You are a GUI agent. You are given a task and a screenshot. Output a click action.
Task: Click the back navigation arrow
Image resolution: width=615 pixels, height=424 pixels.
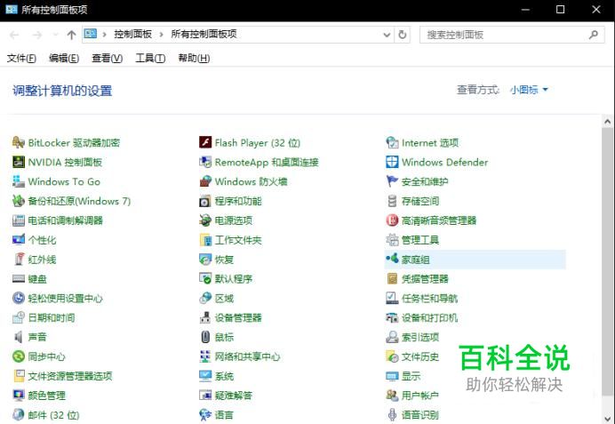click(14, 35)
